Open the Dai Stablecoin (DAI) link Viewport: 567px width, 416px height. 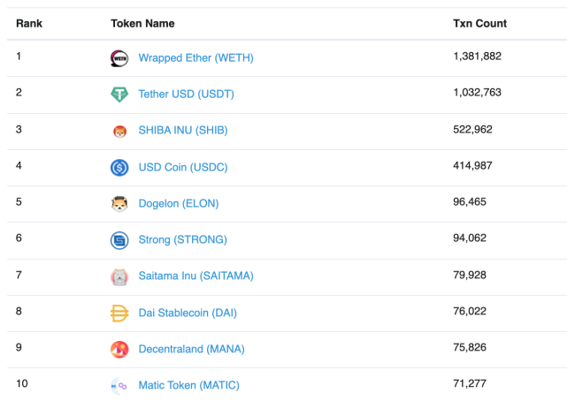188,313
